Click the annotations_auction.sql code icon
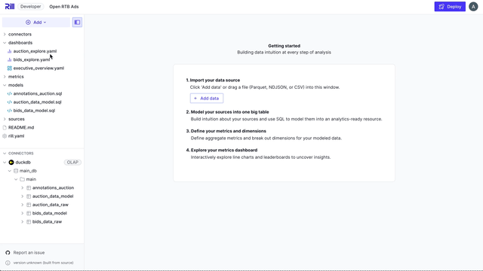483x271 pixels. pos(10,93)
